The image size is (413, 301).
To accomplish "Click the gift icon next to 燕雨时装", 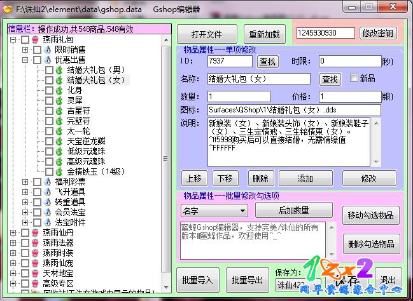I will coord(36,253).
